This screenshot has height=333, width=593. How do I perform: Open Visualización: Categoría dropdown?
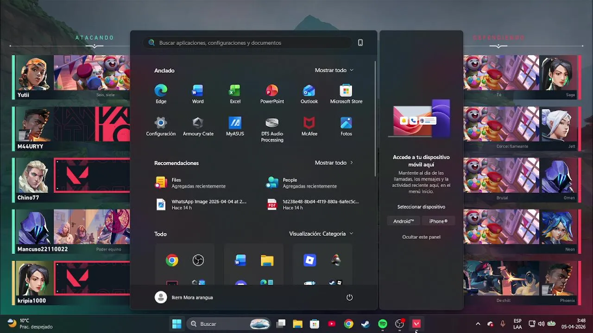coord(321,234)
